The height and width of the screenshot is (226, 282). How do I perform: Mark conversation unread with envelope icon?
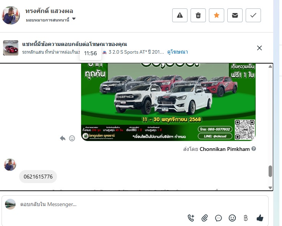pos(235,15)
